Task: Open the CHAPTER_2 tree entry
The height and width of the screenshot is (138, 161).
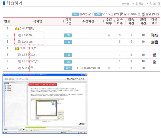Action: tap(28, 48)
